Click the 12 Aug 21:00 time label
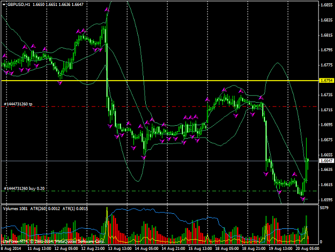Viewport: 335px width, 252px height. (x=93, y=249)
